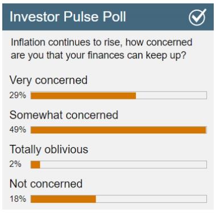Viewport: 216px width, 213px height.
Task: Click empty track of Very concerned bar
Action: coord(171,95)
